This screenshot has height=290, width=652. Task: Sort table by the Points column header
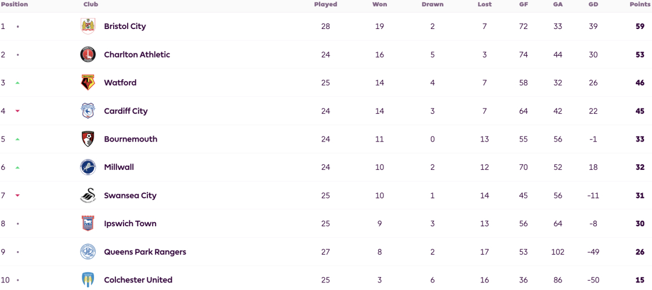[640, 5]
